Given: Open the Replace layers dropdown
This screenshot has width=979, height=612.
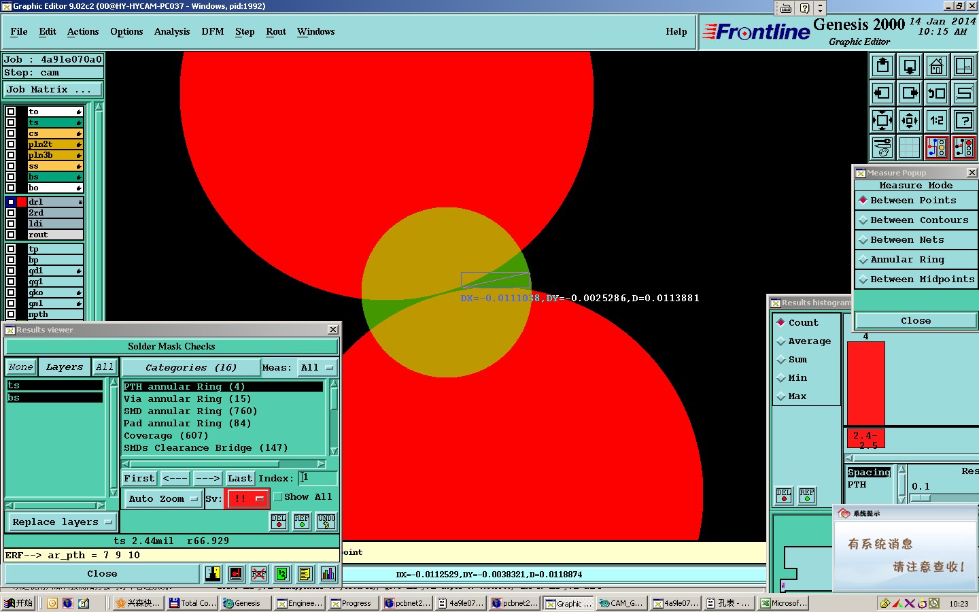Looking at the screenshot, I should (61, 522).
